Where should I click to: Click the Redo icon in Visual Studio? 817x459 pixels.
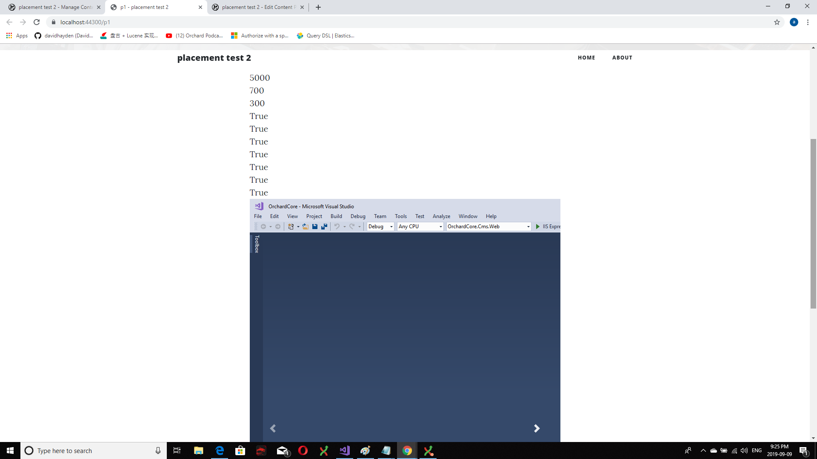pos(351,227)
